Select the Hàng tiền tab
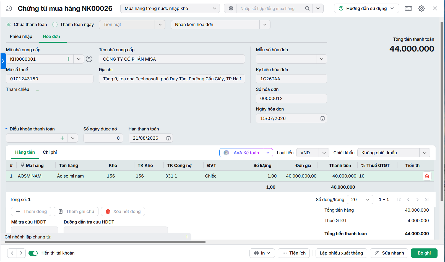This screenshot has width=445, height=262. click(25, 152)
